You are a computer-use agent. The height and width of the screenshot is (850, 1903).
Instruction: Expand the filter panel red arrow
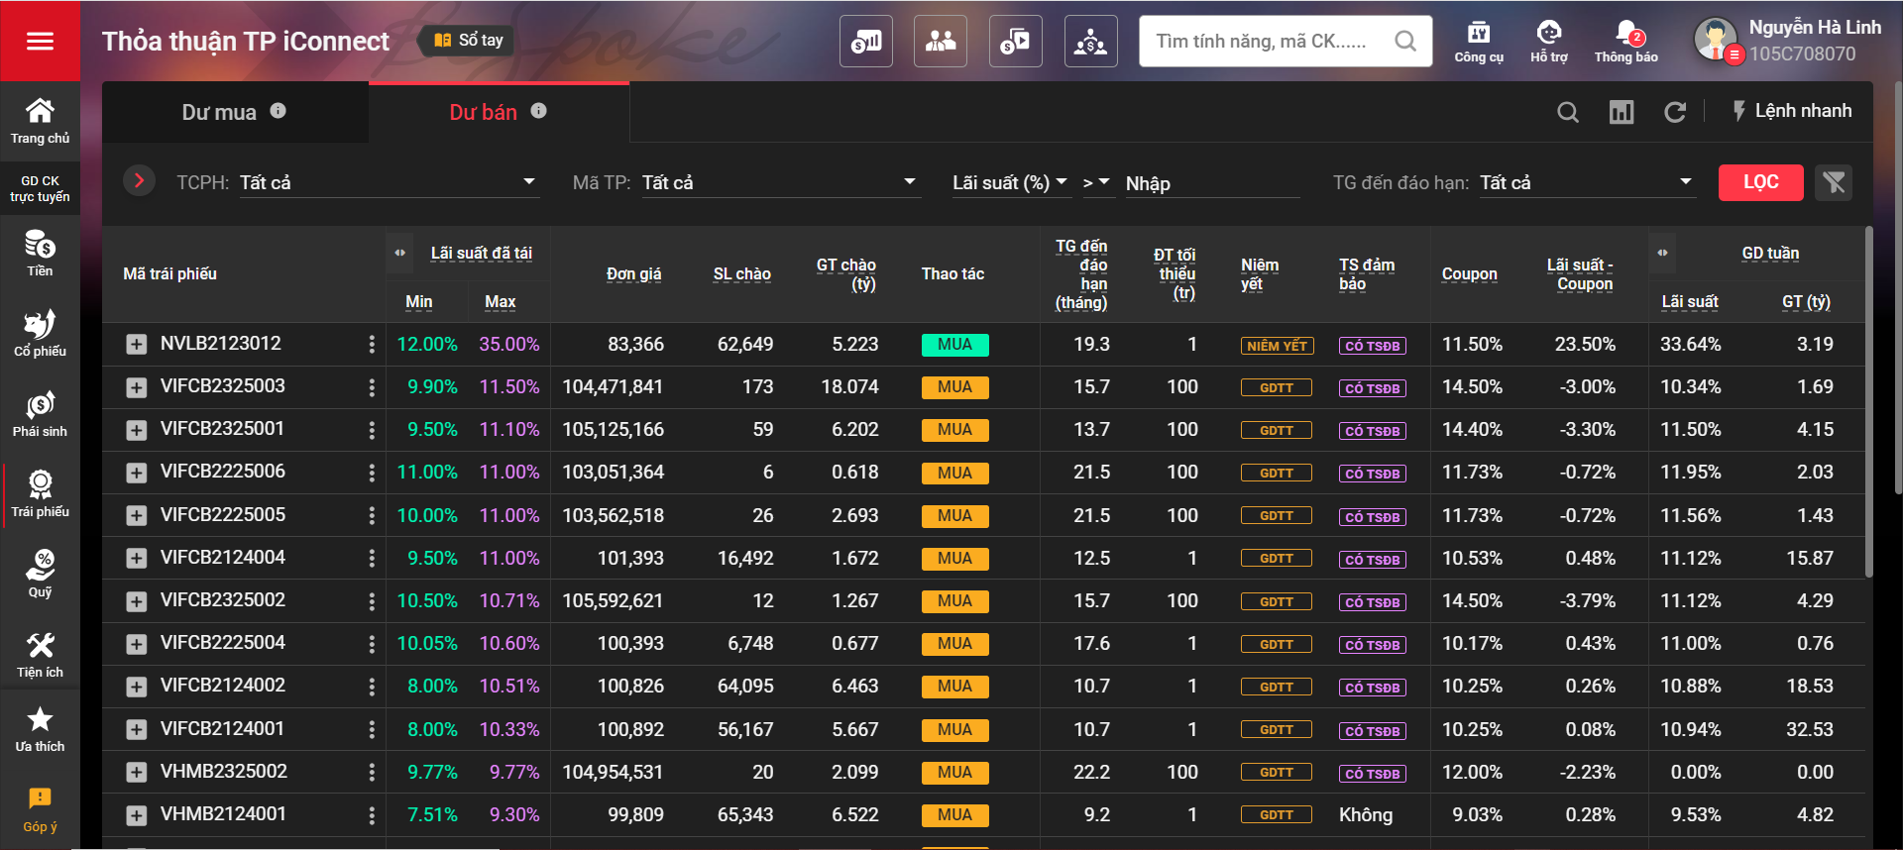[139, 180]
